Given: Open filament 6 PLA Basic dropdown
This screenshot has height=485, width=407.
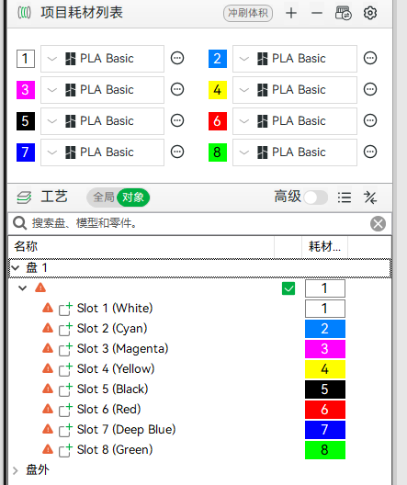Looking at the screenshot, I should tap(295, 121).
